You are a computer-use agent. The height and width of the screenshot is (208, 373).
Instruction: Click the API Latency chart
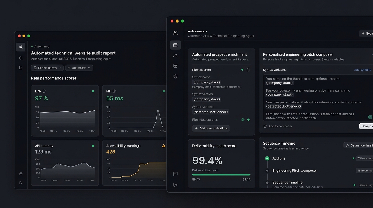click(65, 170)
